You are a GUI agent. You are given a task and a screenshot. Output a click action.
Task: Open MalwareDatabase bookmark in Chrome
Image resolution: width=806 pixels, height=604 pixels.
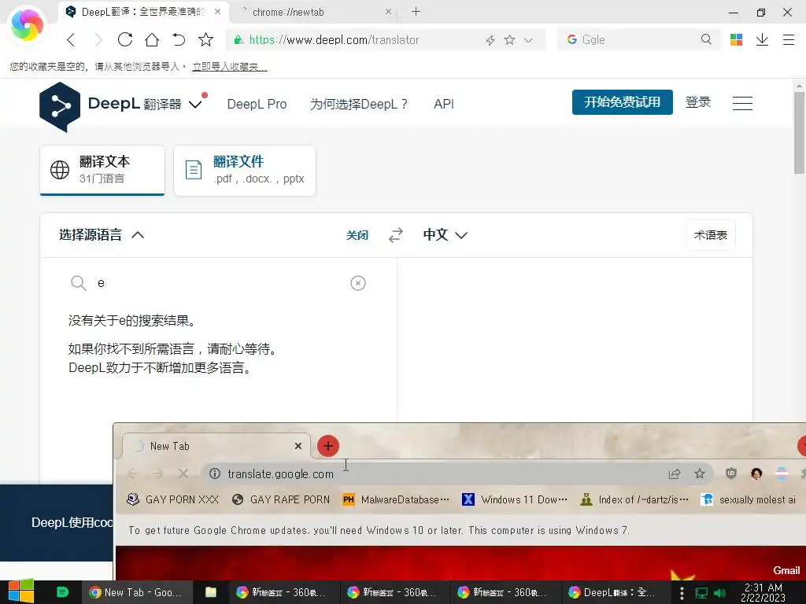click(x=395, y=499)
